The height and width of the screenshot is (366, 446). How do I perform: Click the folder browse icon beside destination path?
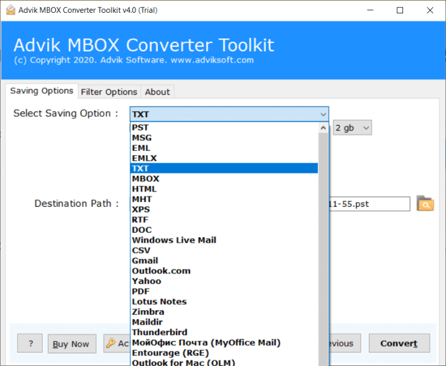click(x=425, y=204)
